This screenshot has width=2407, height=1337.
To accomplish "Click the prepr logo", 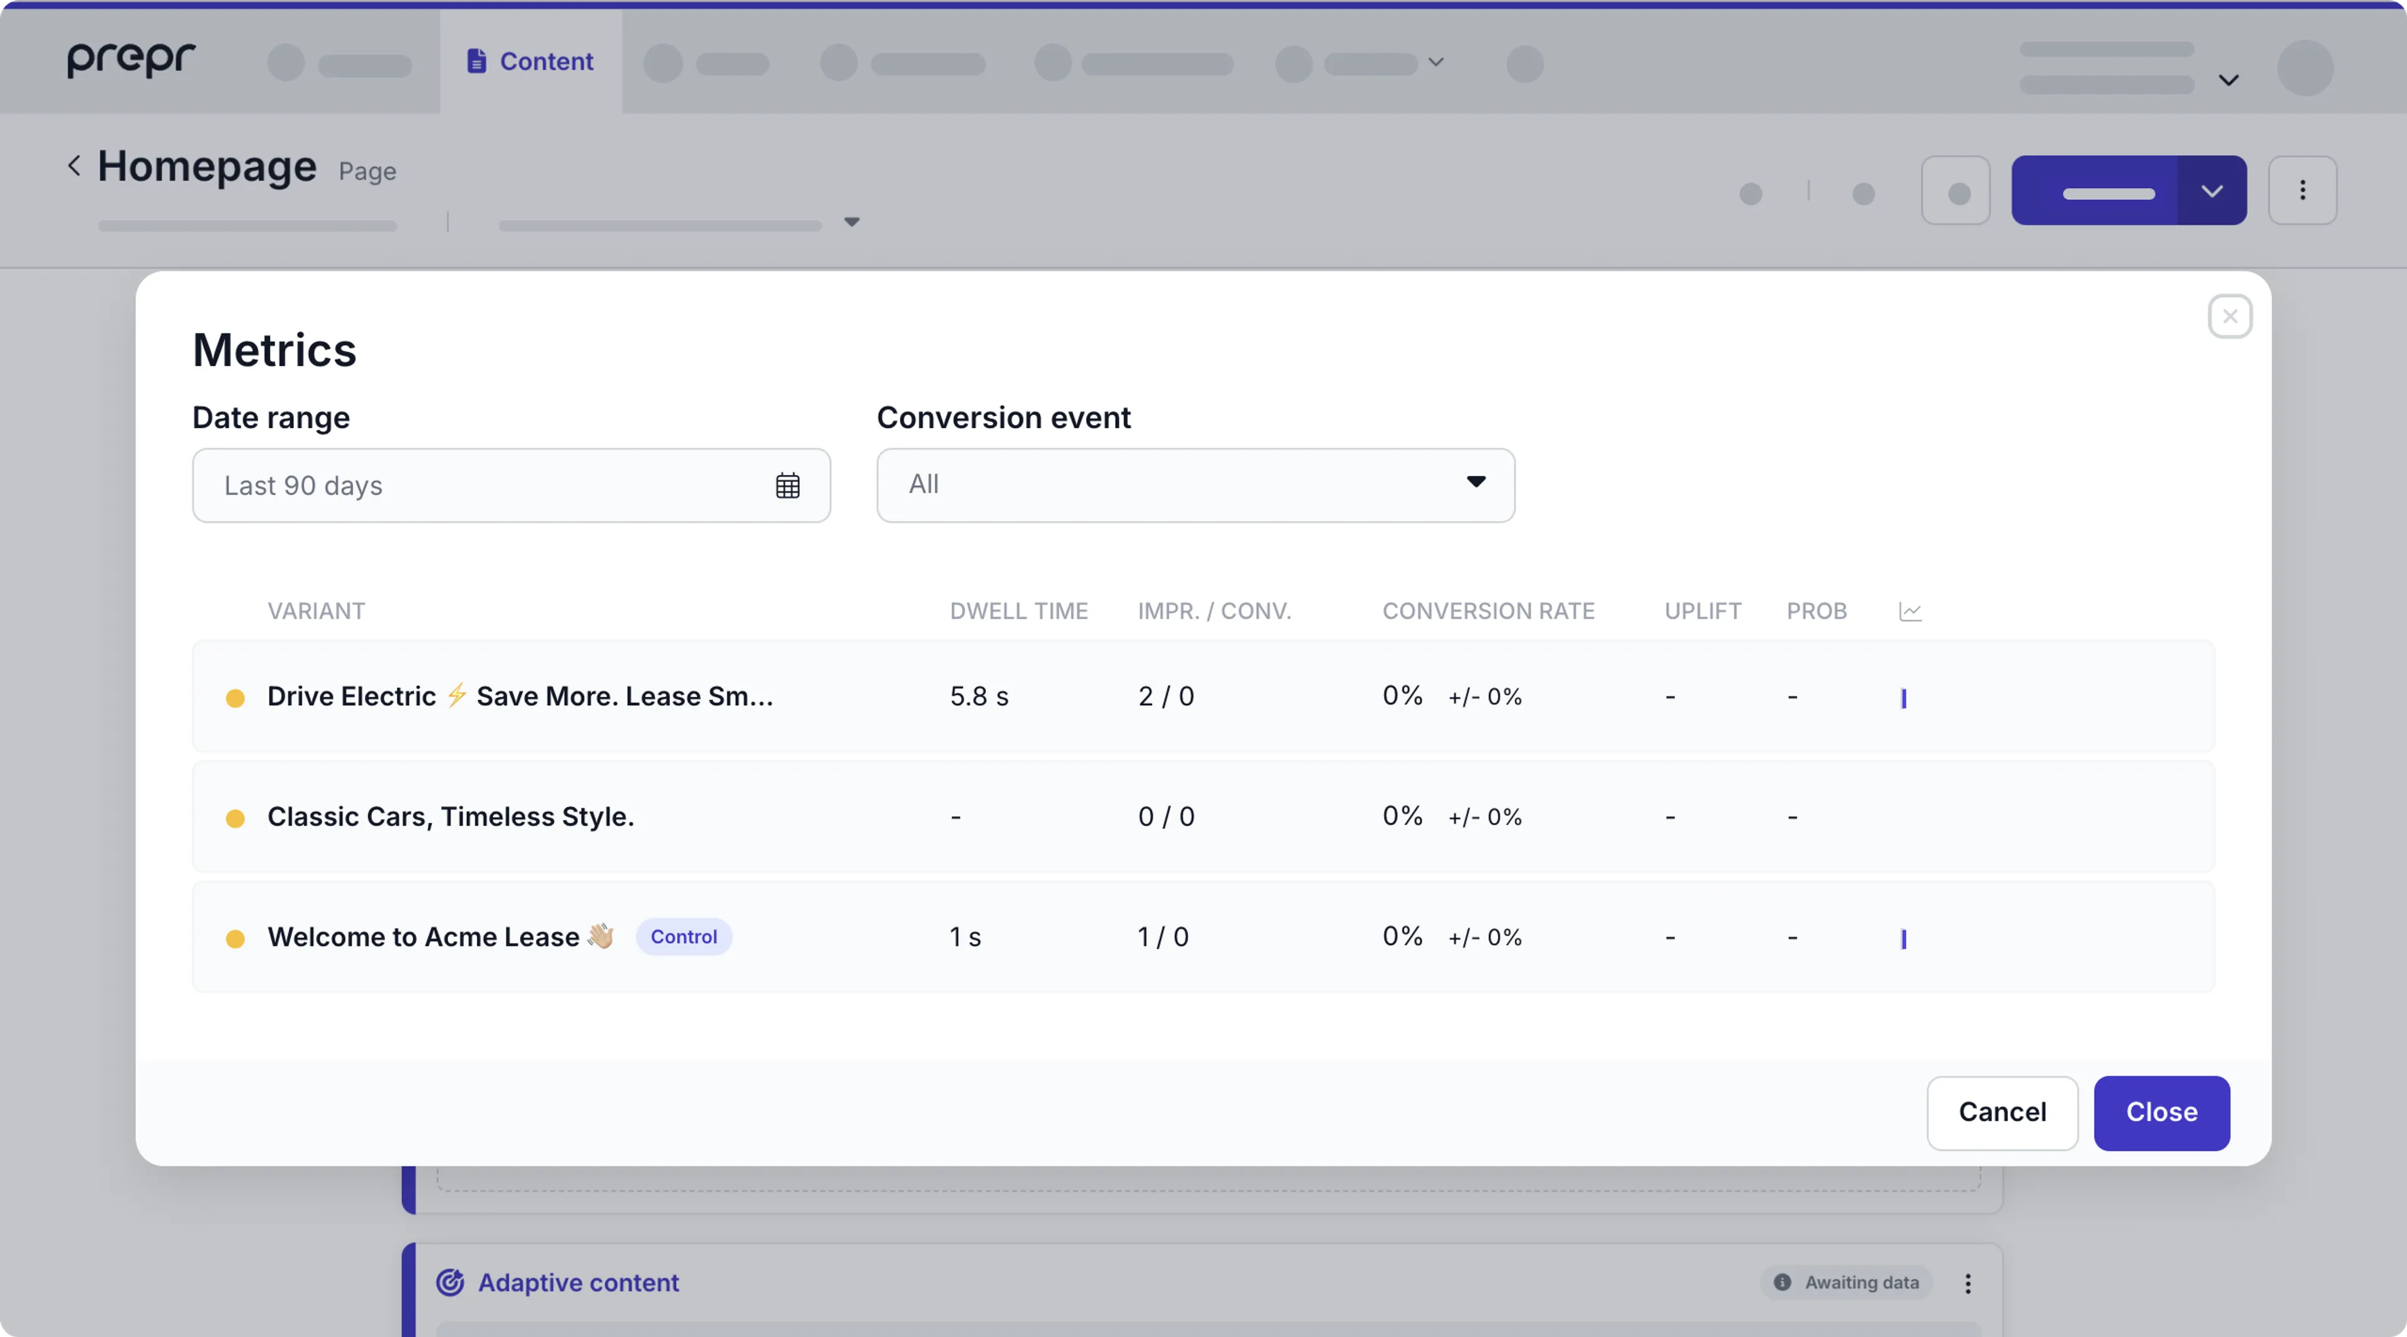I will click(130, 60).
